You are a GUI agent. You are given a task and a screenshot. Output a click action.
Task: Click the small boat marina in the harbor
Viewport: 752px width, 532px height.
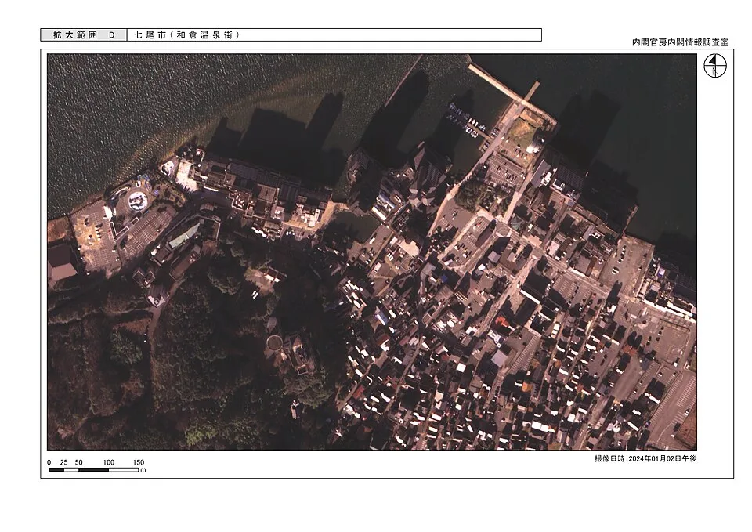[x=467, y=120]
